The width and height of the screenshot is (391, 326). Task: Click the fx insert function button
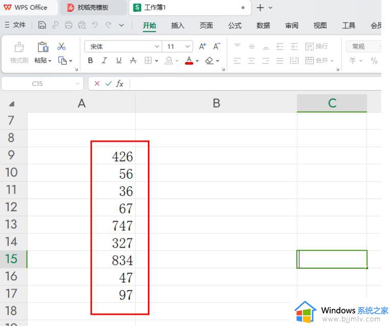point(119,83)
